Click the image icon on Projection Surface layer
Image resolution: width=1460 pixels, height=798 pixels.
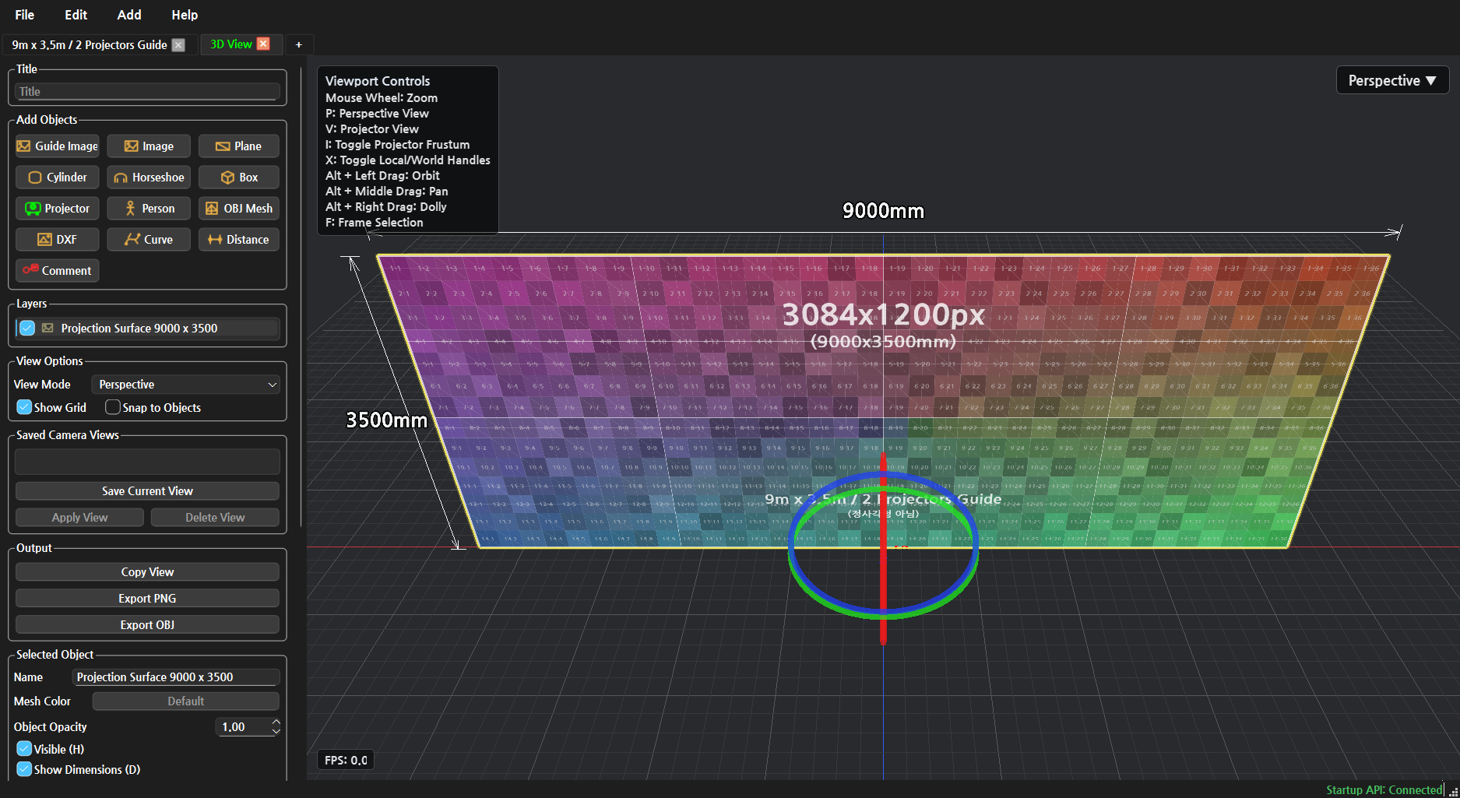coord(47,329)
